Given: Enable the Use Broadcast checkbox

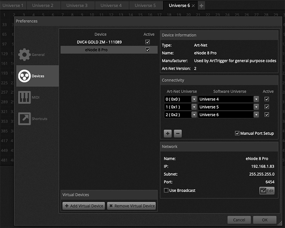Looking at the screenshot, I should 166,190.
